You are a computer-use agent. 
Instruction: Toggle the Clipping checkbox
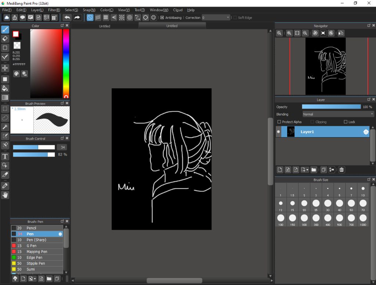pos(312,122)
